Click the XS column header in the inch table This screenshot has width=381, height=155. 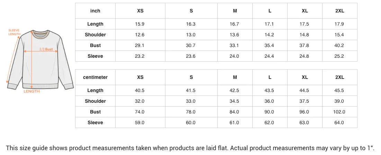click(140, 11)
